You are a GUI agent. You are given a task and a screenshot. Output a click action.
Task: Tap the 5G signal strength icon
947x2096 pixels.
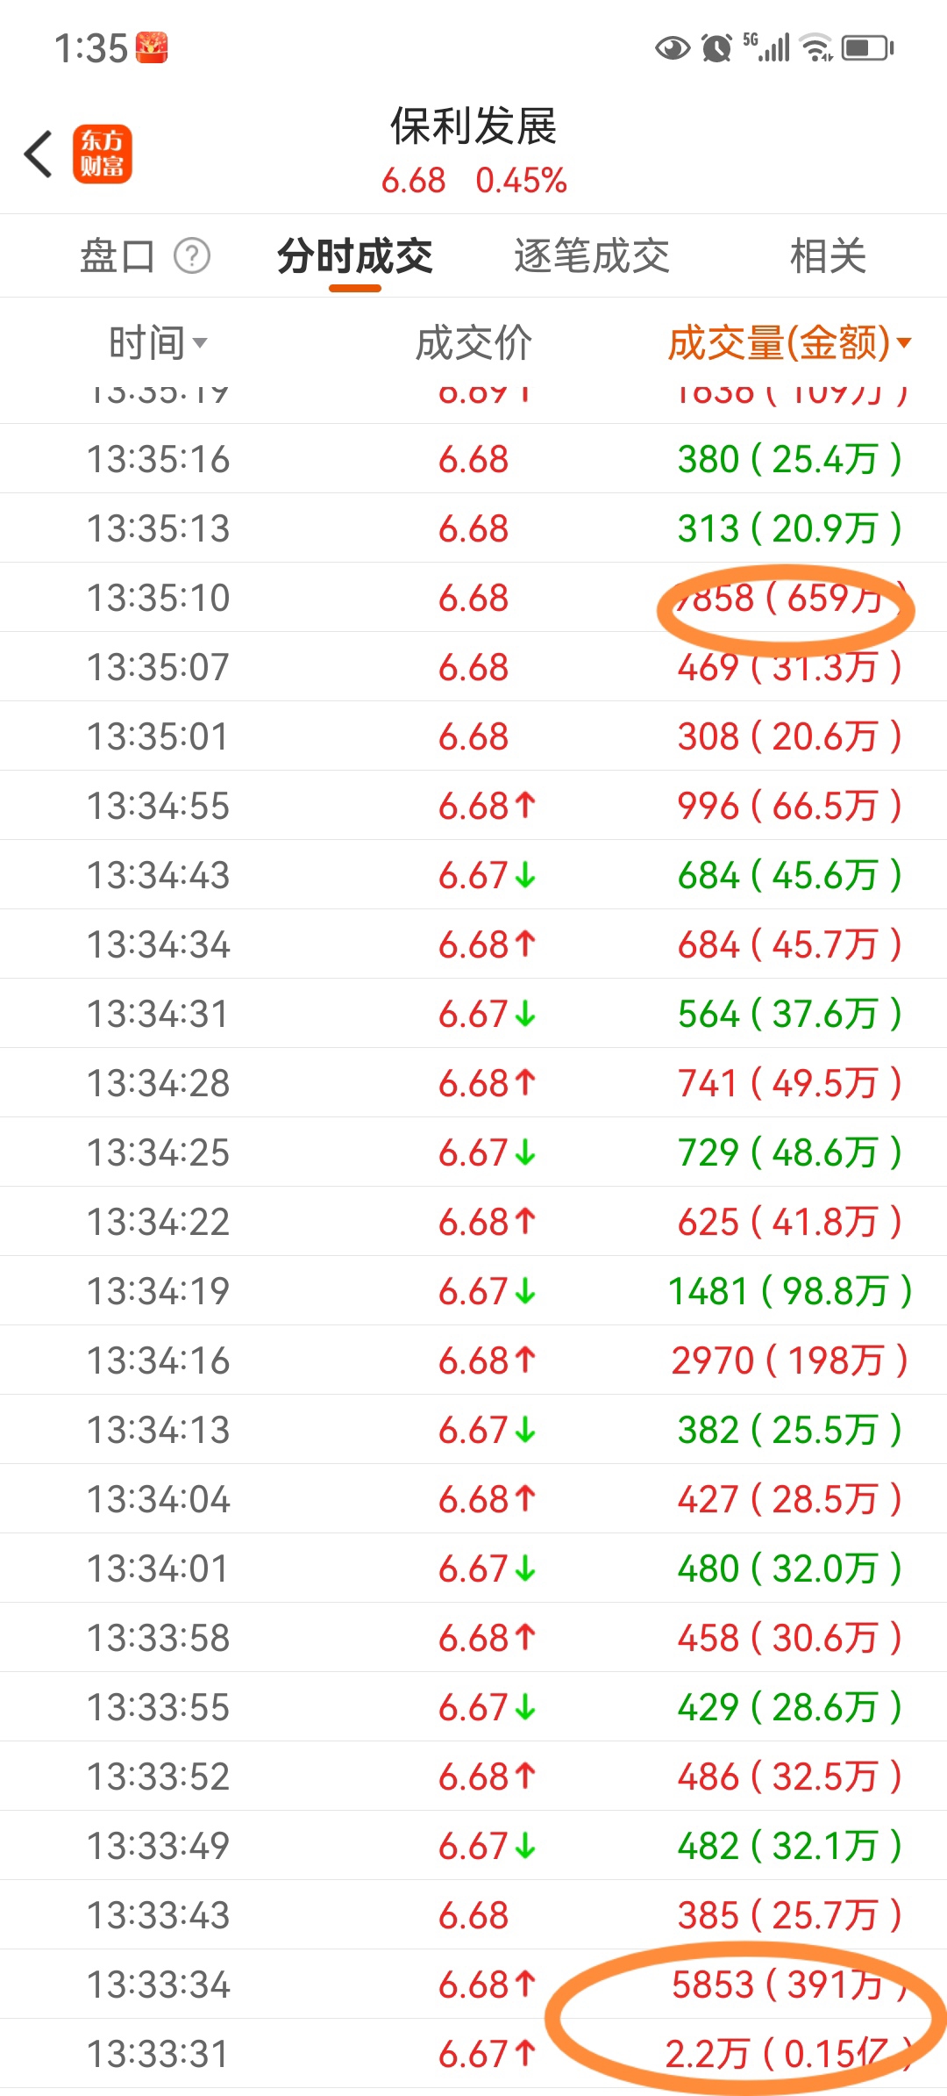766,47
